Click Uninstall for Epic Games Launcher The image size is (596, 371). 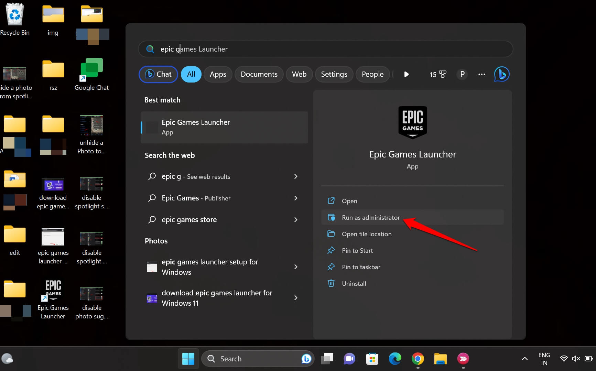coord(354,283)
